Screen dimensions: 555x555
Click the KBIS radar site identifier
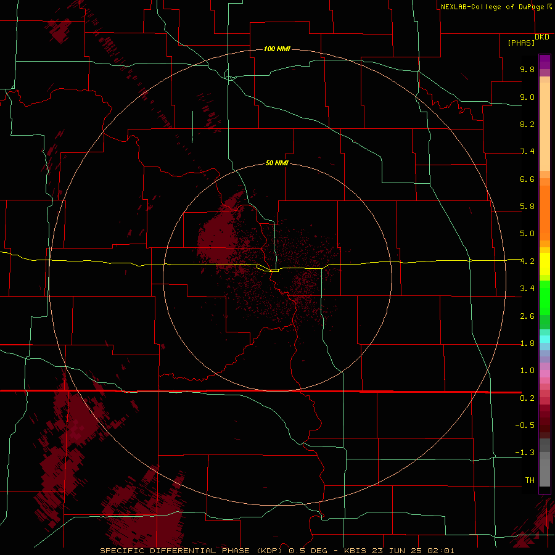pyautogui.click(x=356, y=551)
